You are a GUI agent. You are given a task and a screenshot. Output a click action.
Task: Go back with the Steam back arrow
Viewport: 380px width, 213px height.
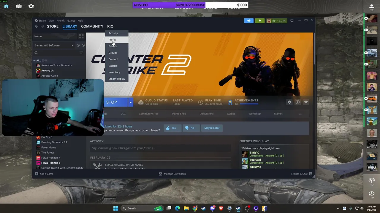click(36, 26)
